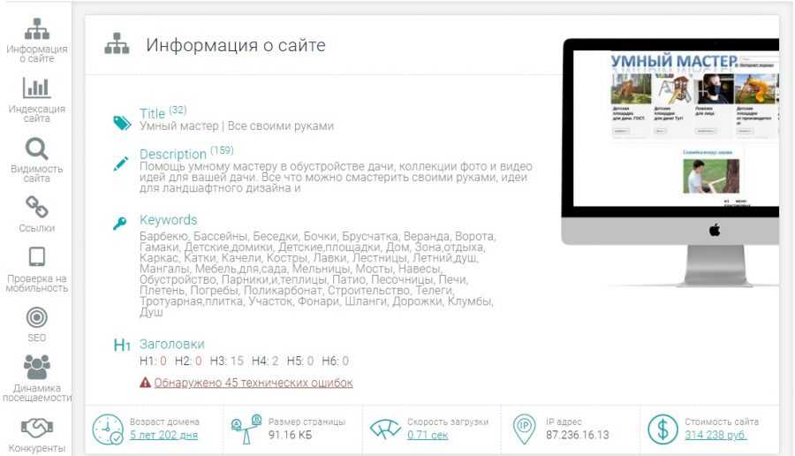Image resolution: width=795 pixels, height=456 pixels.
Task: Click the domain age clock icon
Action: (109, 429)
